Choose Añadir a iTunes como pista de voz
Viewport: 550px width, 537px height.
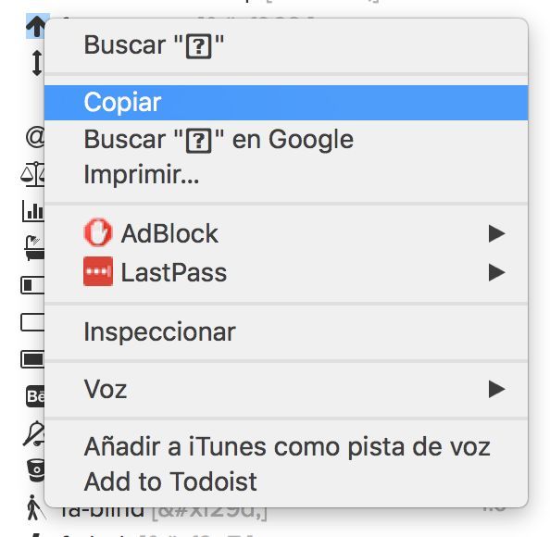coord(286,446)
